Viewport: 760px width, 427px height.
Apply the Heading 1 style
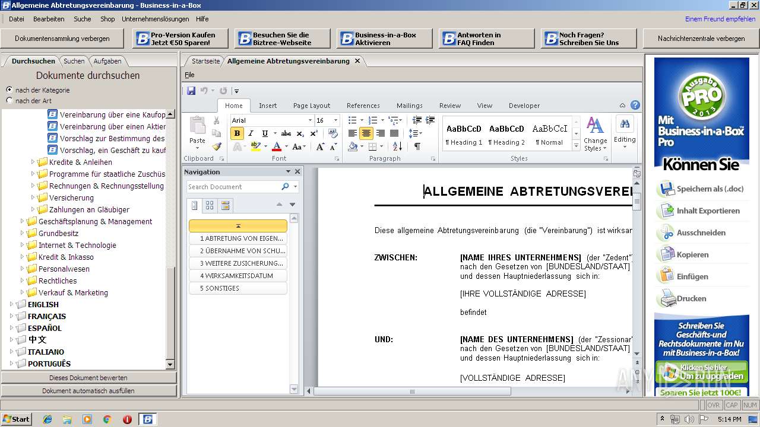(x=464, y=134)
